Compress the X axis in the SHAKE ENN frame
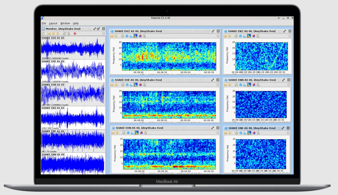The image size is (338, 195). tap(225, 85)
